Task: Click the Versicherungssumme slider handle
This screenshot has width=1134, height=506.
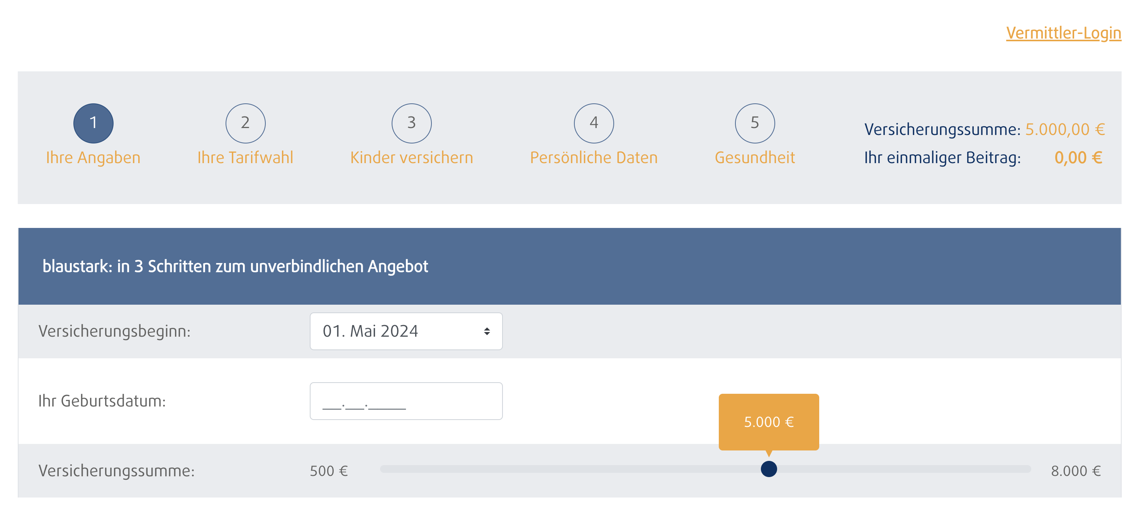Action: 769,469
